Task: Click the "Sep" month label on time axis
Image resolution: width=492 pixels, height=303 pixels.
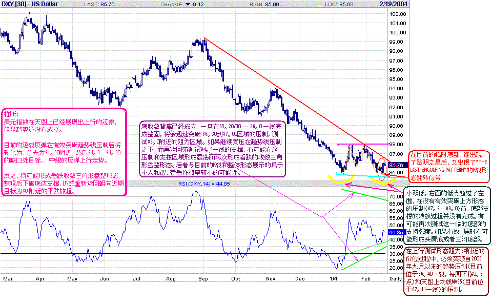Action: (203, 279)
